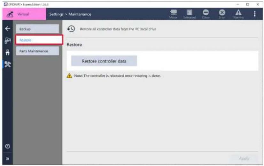Click the EStop status icon
This screenshot has height=166, width=264.
click(x=206, y=14)
